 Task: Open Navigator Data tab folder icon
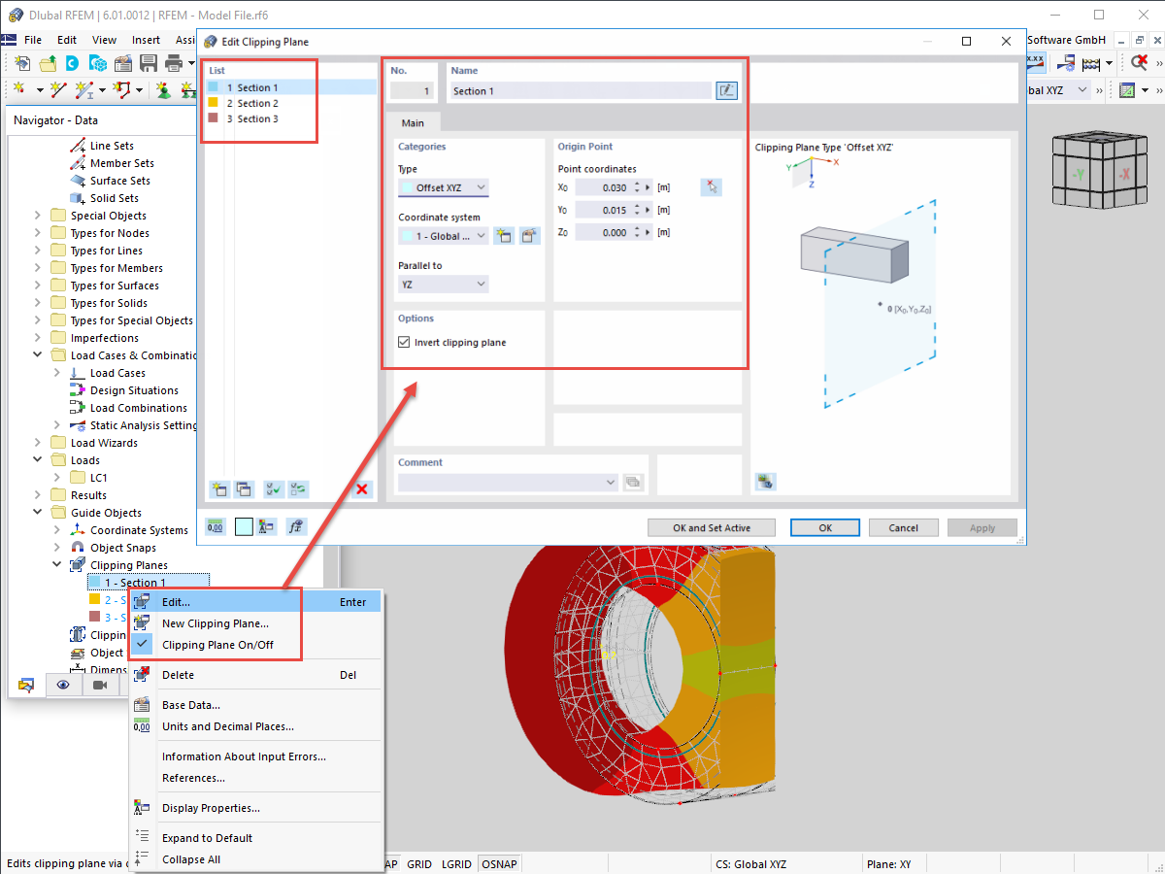pyautogui.click(x=27, y=685)
